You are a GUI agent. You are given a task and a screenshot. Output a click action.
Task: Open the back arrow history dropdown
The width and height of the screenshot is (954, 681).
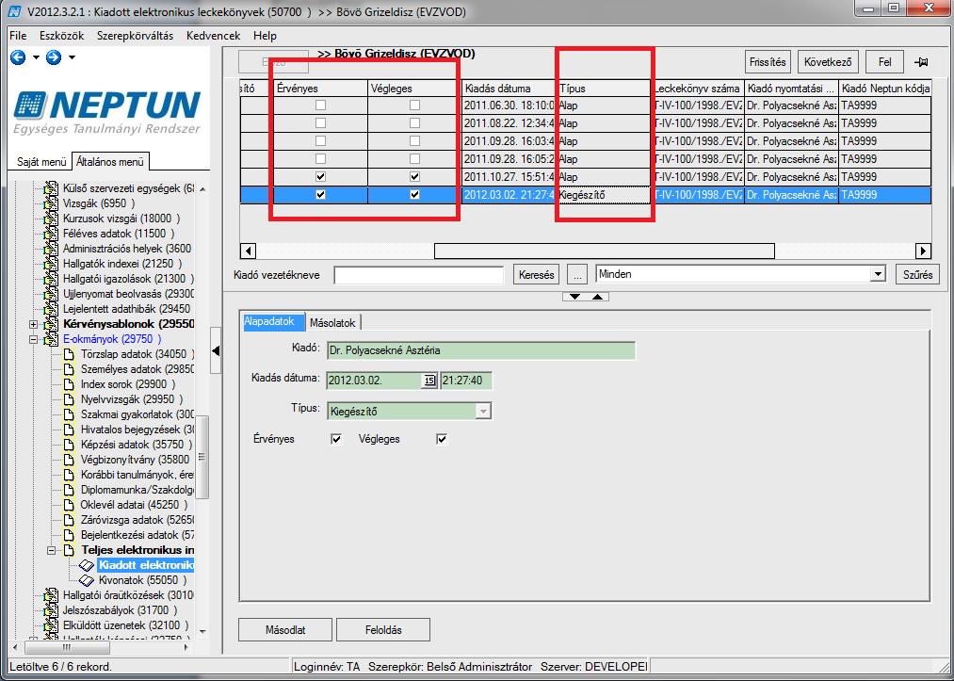click(35, 57)
